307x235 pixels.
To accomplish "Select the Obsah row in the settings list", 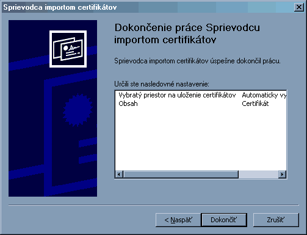I will click(128, 103).
